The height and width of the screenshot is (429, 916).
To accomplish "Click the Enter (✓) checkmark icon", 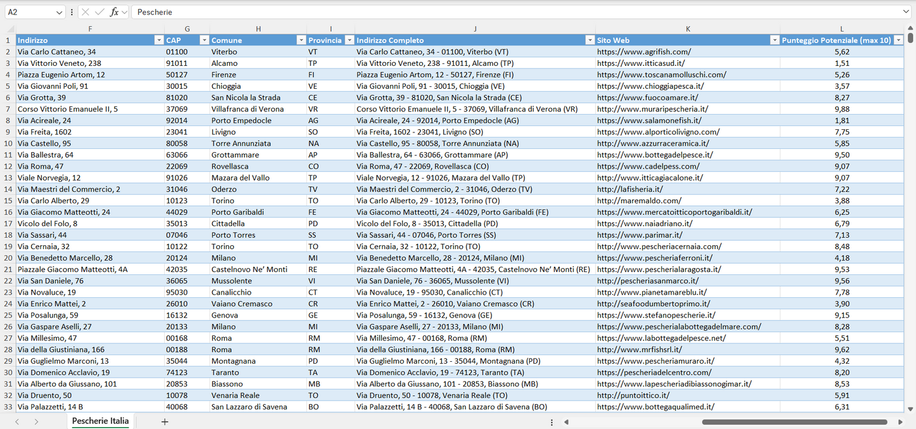I will tap(100, 11).
